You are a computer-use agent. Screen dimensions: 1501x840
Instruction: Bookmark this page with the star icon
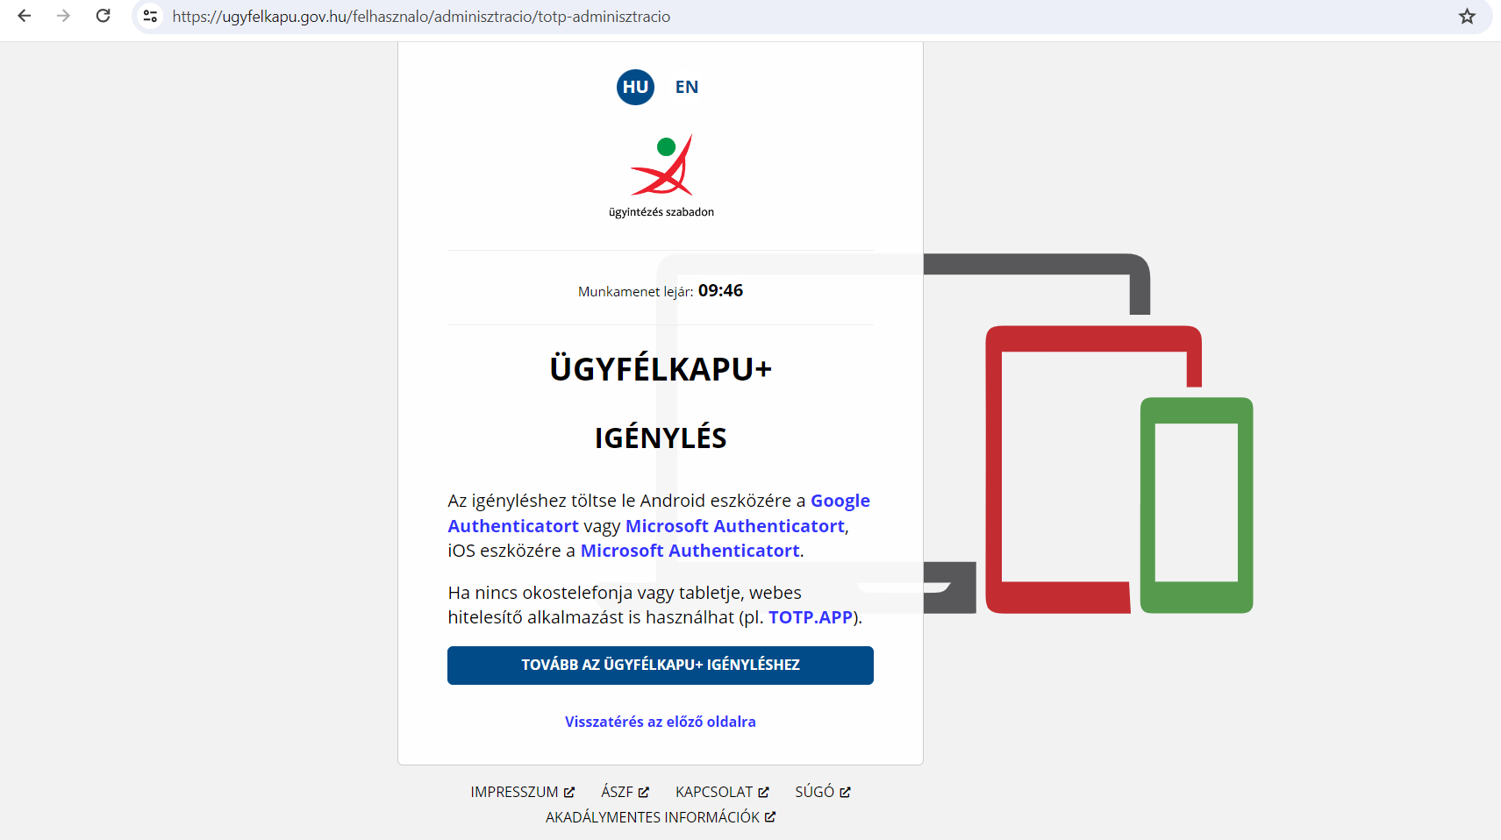1467,17
